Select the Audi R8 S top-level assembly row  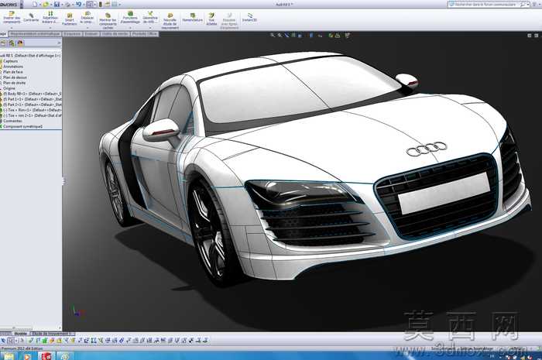pyautogui.click(x=31, y=56)
